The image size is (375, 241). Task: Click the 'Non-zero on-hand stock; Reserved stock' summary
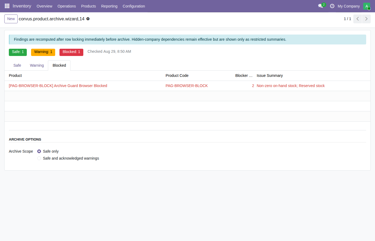pos(291,86)
